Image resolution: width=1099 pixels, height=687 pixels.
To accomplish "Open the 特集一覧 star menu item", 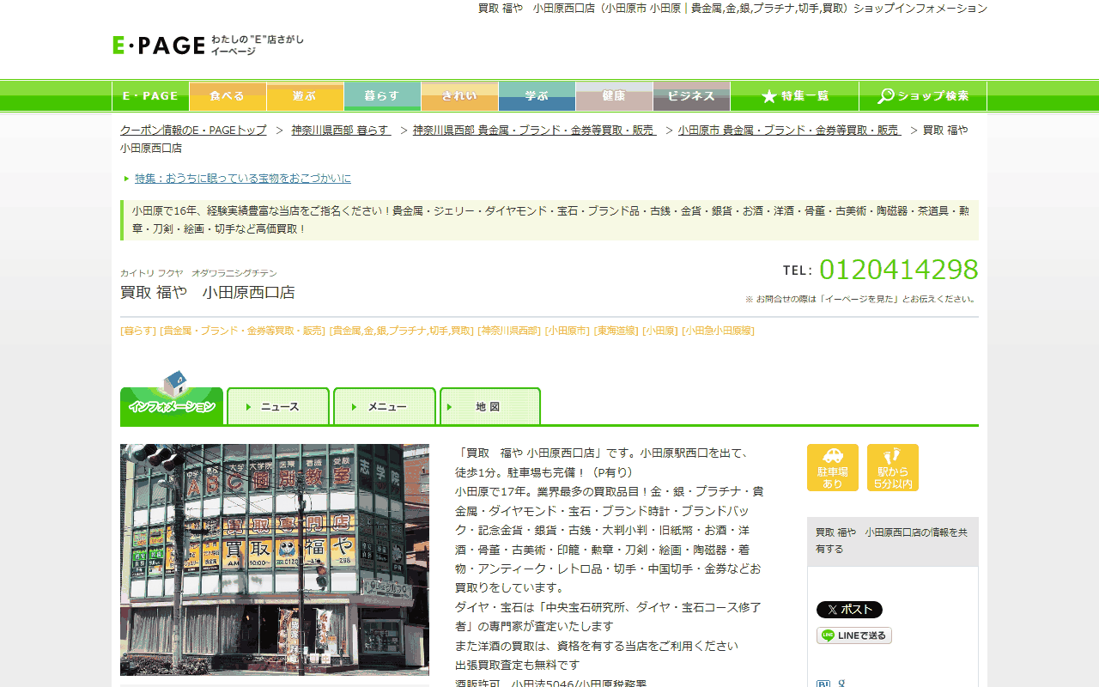I will click(794, 96).
